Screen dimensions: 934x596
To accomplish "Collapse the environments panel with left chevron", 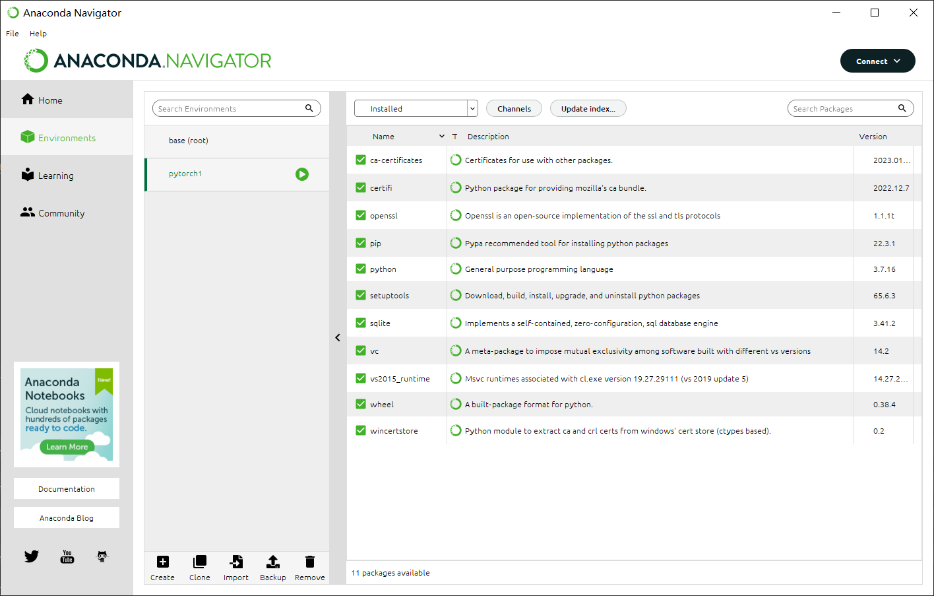I will coord(338,337).
